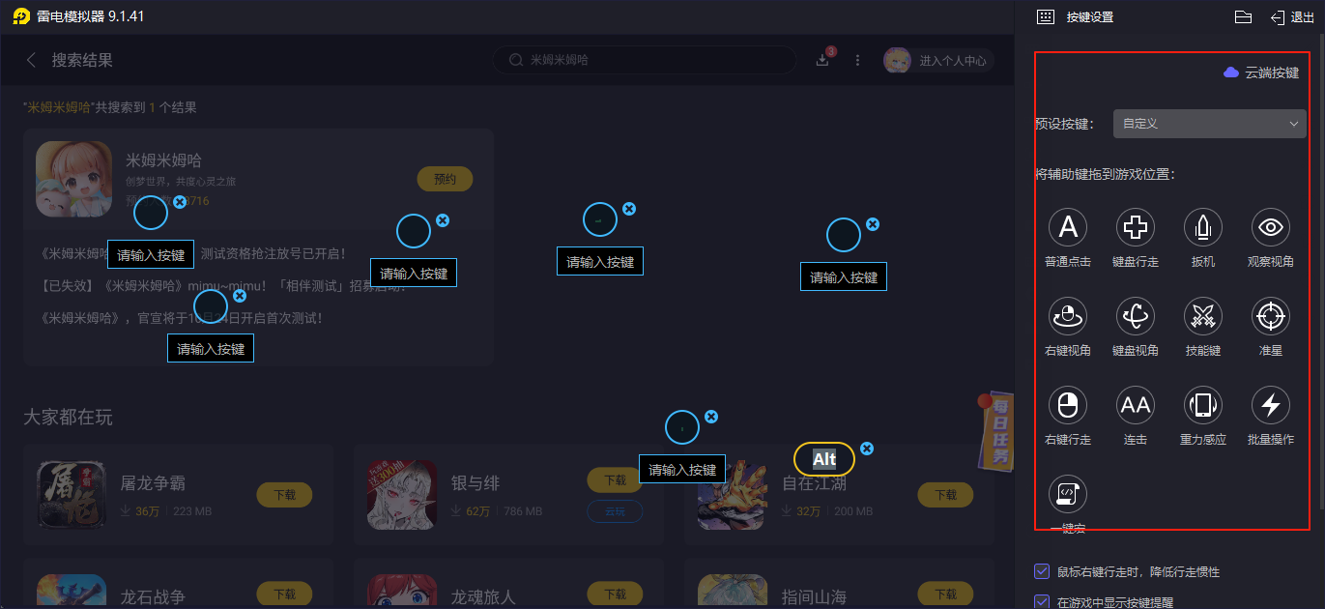Toggle 鼠标右键行走时降低行走惯性 checkbox

tap(1042, 571)
